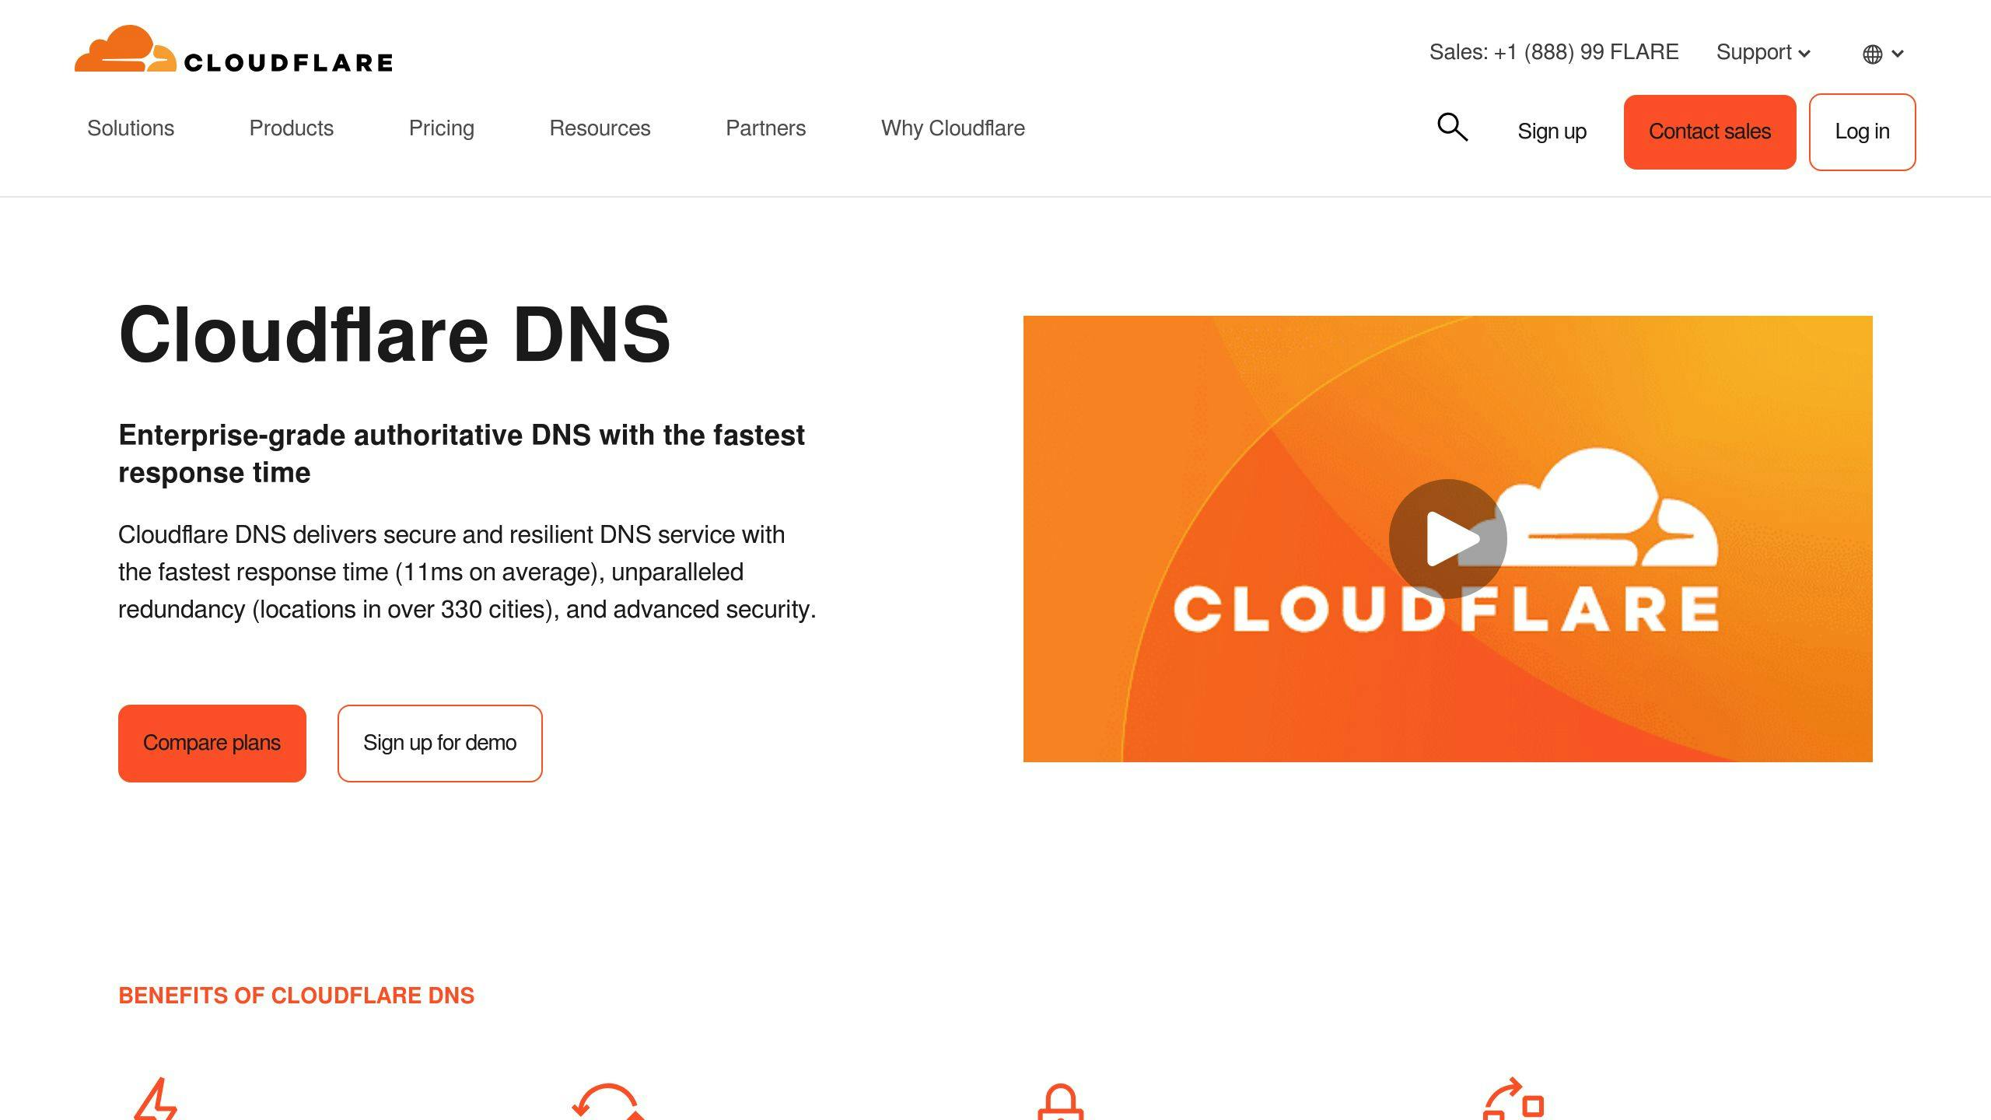Click the Benefits of Cloudflare DNS label
The height and width of the screenshot is (1120, 1991).
(296, 996)
